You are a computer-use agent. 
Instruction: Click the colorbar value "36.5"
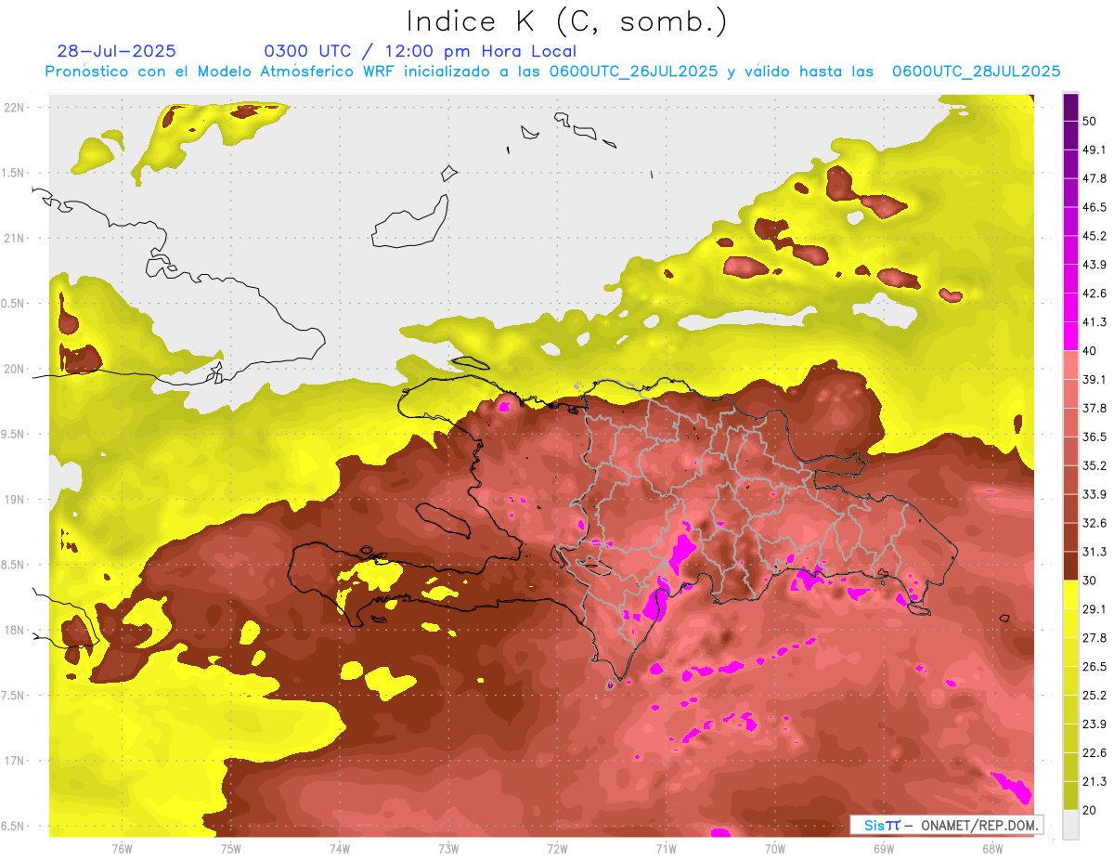1096,437
